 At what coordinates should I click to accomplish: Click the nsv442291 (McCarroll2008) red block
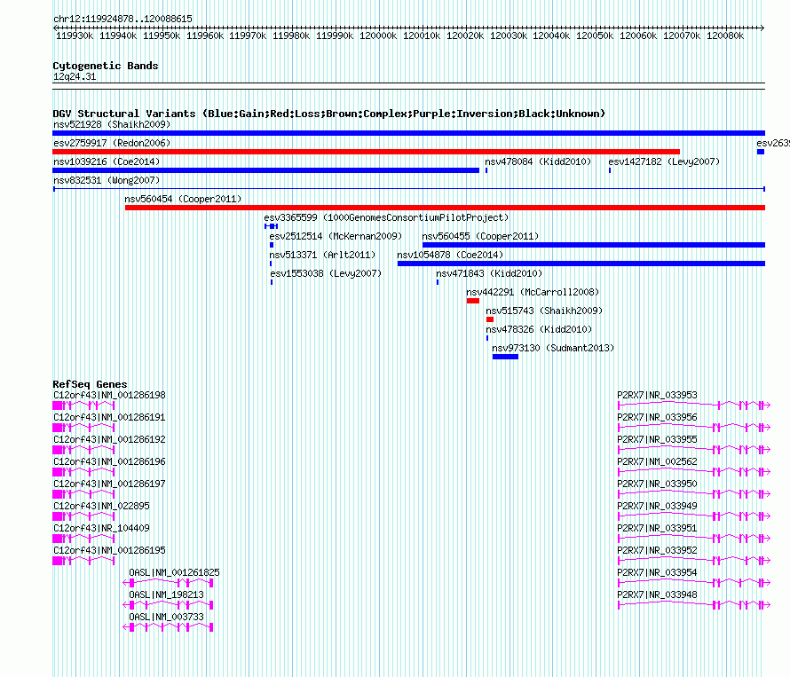[x=472, y=301]
